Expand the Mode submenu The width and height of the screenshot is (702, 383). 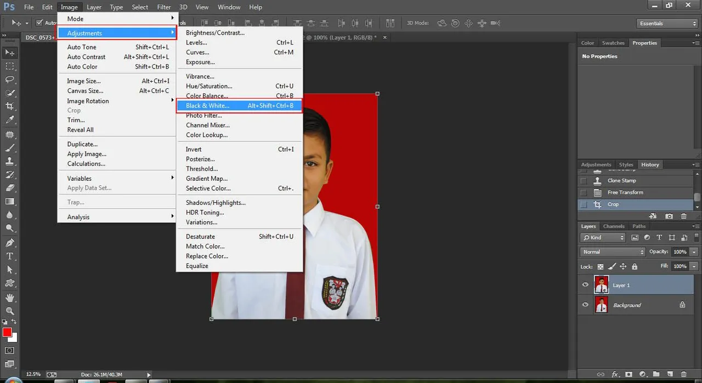click(x=117, y=19)
